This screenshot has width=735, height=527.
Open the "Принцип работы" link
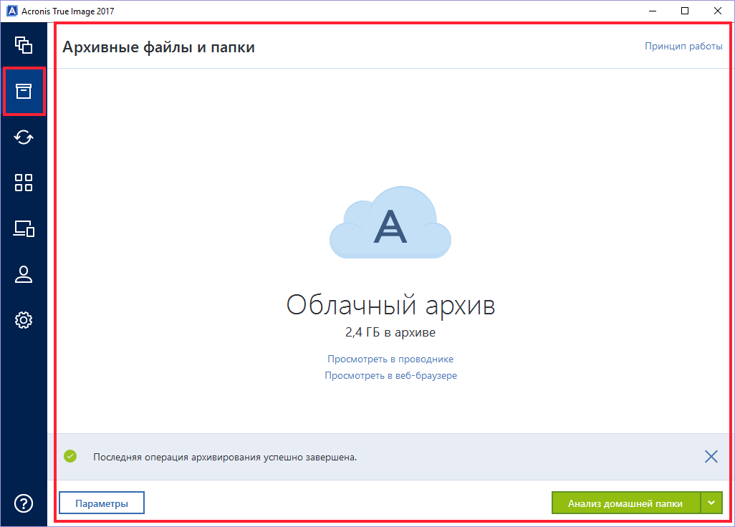(683, 47)
